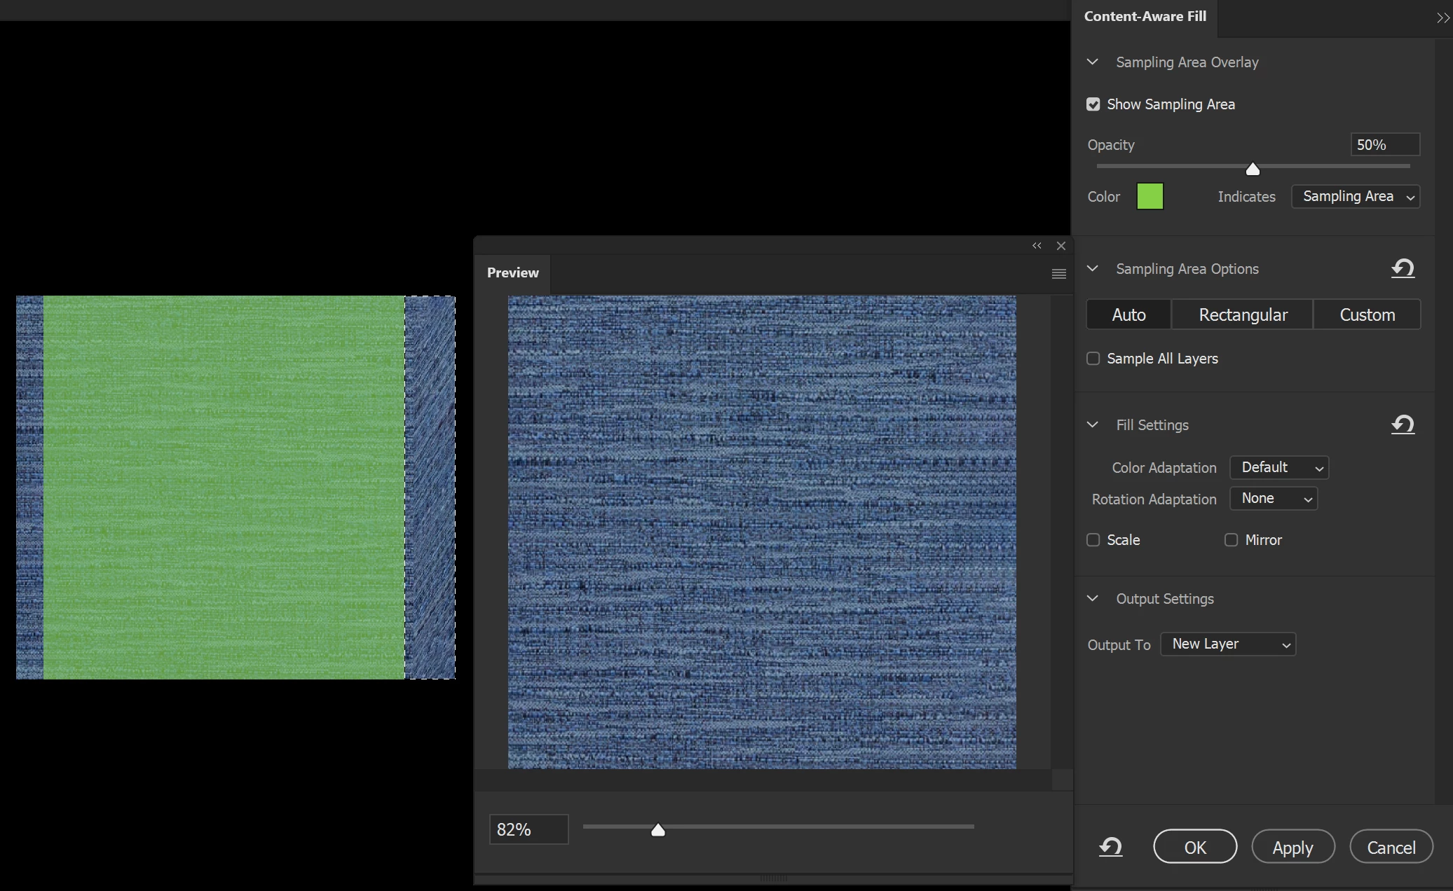This screenshot has width=1453, height=891.
Task: Collapse the Sampling Area Overlay section
Action: point(1093,62)
